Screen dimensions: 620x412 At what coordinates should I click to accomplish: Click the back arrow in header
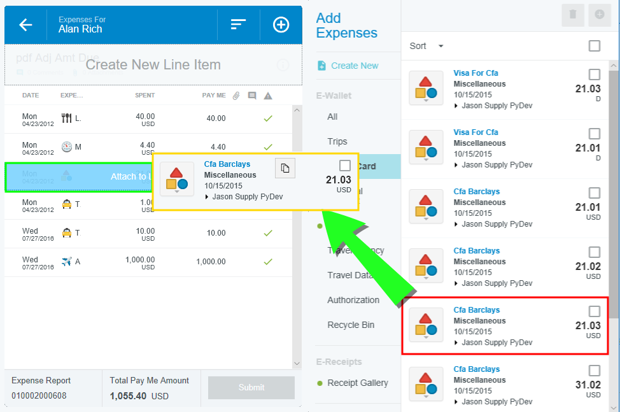(25, 25)
